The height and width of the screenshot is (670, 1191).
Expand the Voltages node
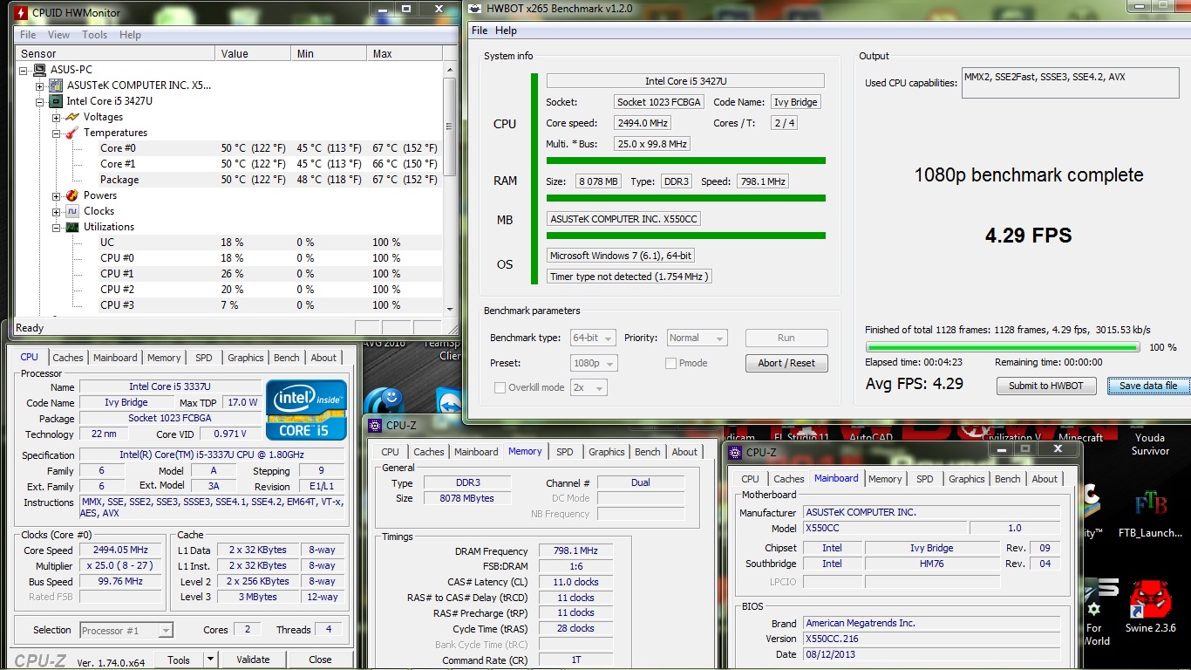57,117
